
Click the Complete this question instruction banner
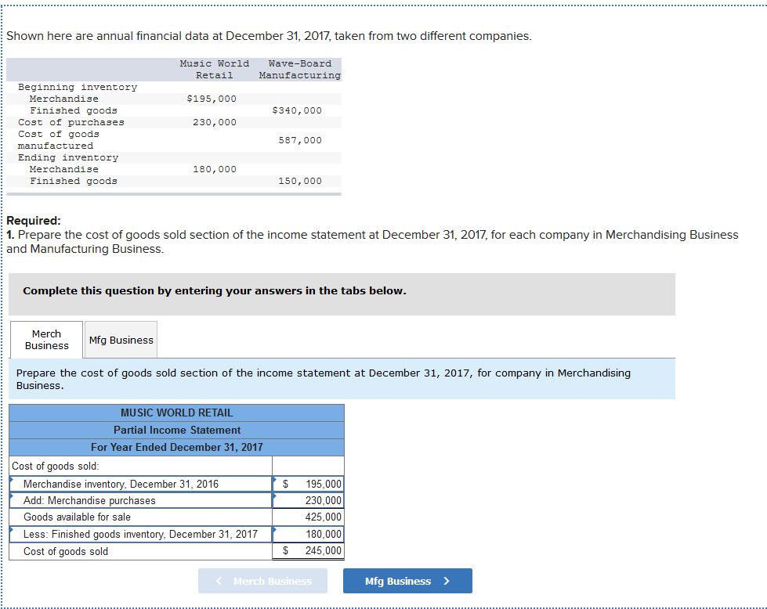(342, 294)
